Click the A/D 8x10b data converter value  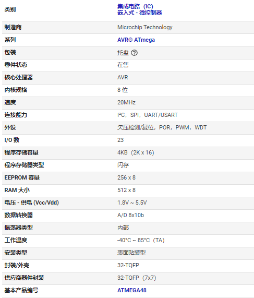tap(131, 215)
